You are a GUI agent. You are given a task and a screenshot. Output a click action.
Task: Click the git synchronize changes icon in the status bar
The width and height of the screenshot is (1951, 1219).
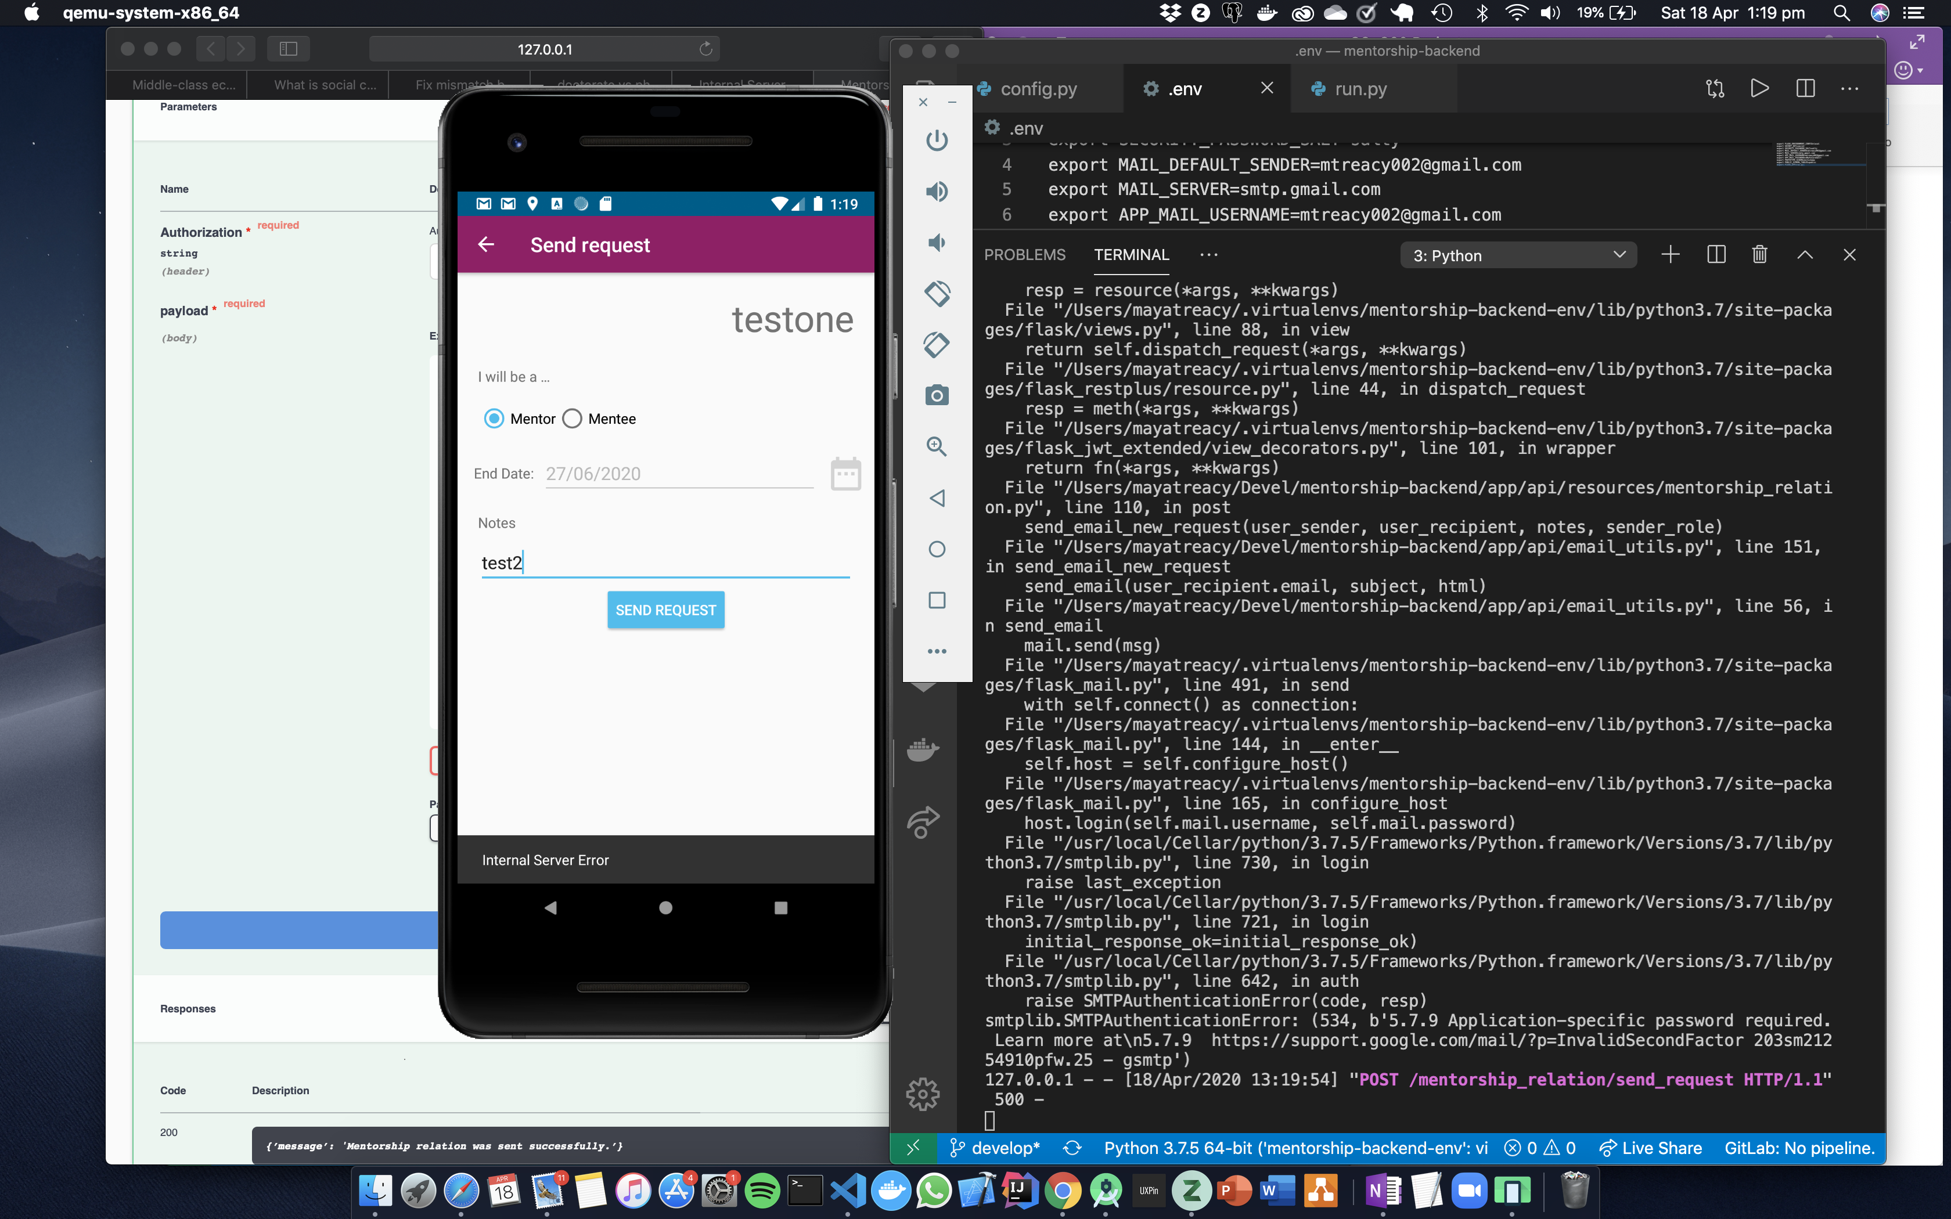point(1071,1147)
